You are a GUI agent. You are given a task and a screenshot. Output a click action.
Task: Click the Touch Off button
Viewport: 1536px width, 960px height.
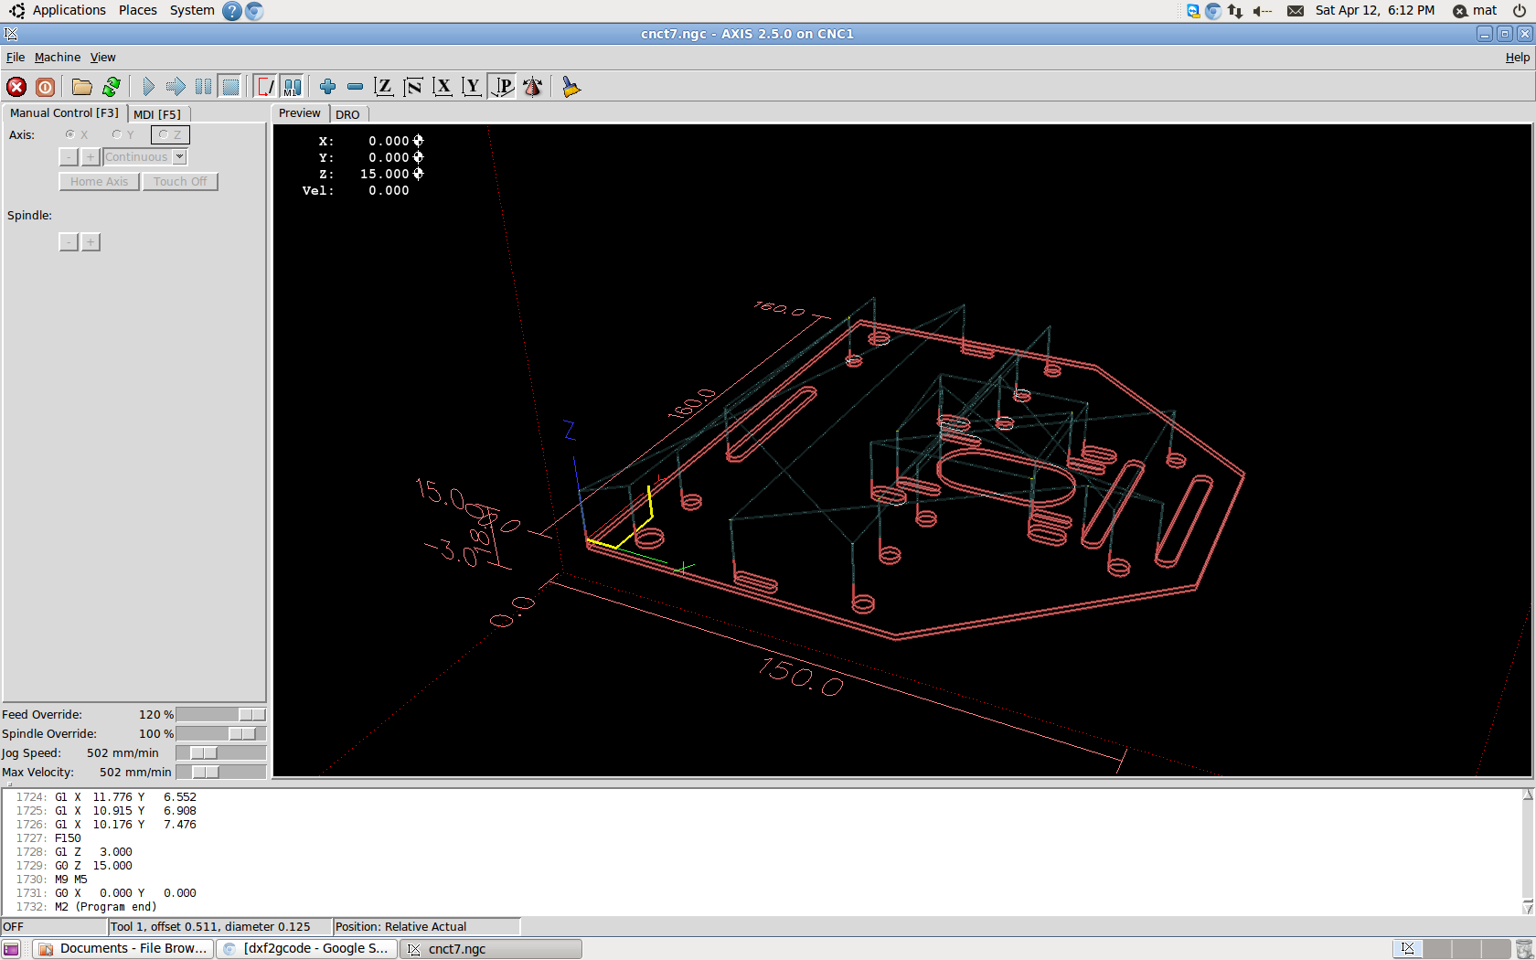click(x=180, y=182)
